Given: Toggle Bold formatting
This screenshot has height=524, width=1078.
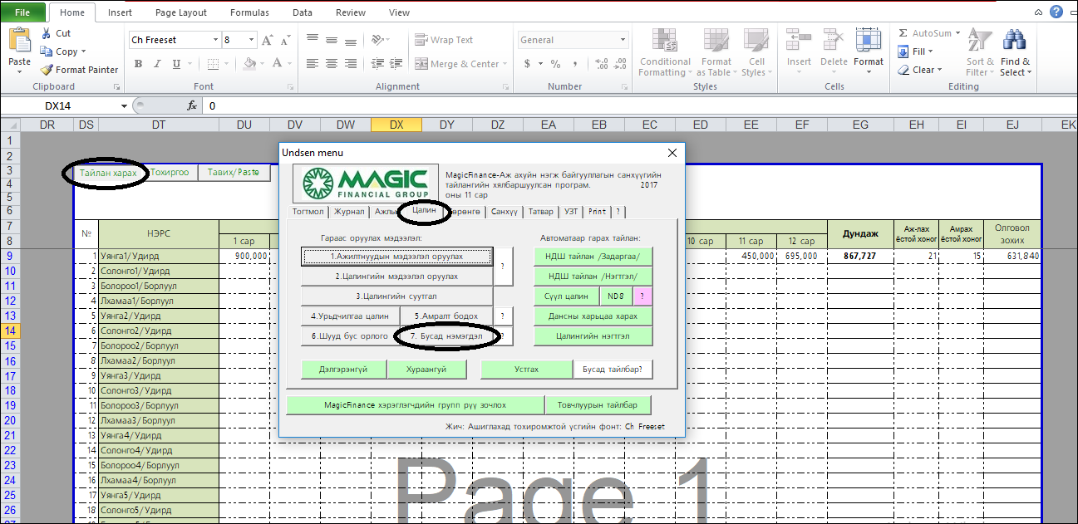Looking at the screenshot, I should point(138,64).
